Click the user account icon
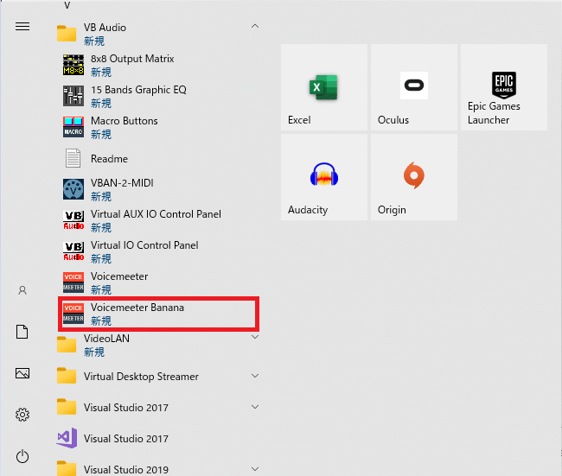The image size is (562, 476). pos(22,290)
